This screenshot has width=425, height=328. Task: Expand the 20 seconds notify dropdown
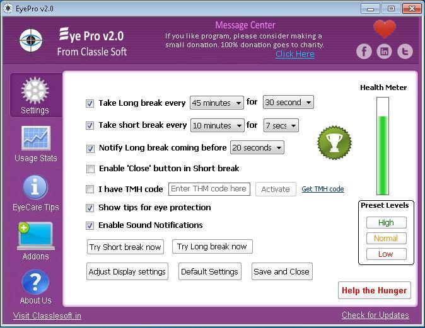[257, 147]
